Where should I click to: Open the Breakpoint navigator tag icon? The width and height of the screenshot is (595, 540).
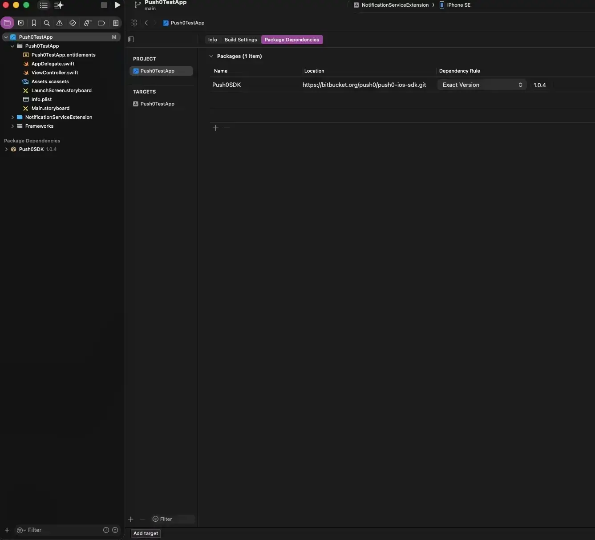pos(101,23)
